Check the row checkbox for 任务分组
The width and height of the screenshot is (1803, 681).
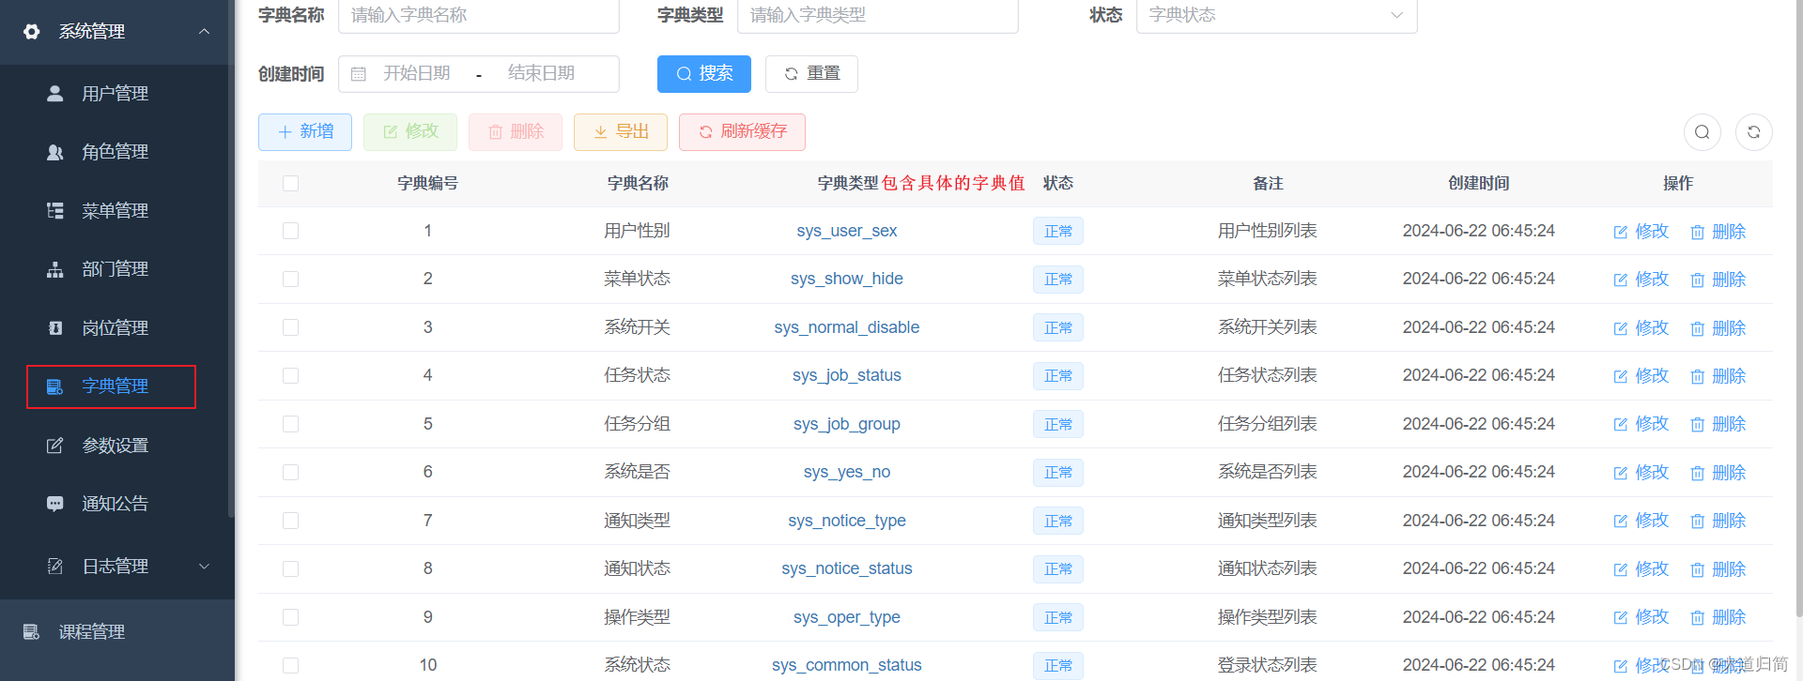(x=290, y=424)
